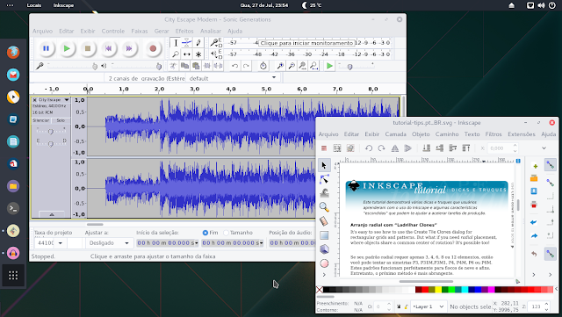Open Audacity's 'Efeitos' menu

[x=184, y=32]
